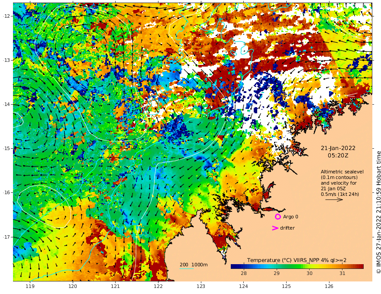Click the Temperature VIIRS_NPP colorbar title
The width and height of the screenshot is (381, 294).
(297, 260)
